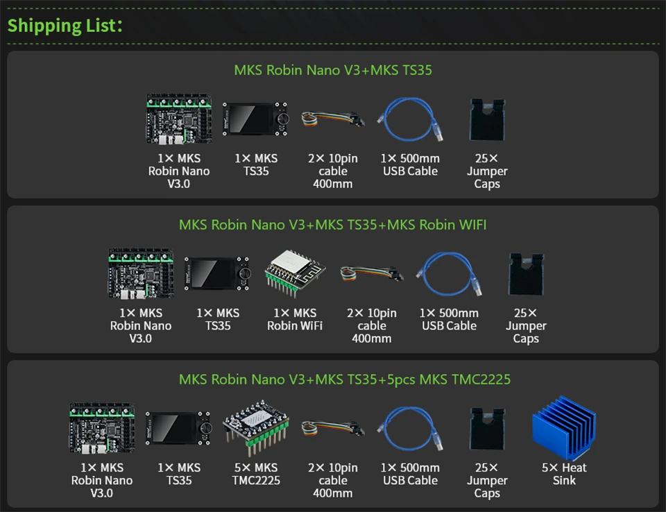Viewport: 666px width, 512px height.
Task: Click the blue USB cable image in TMC2225 kit
Action: (410, 429)
